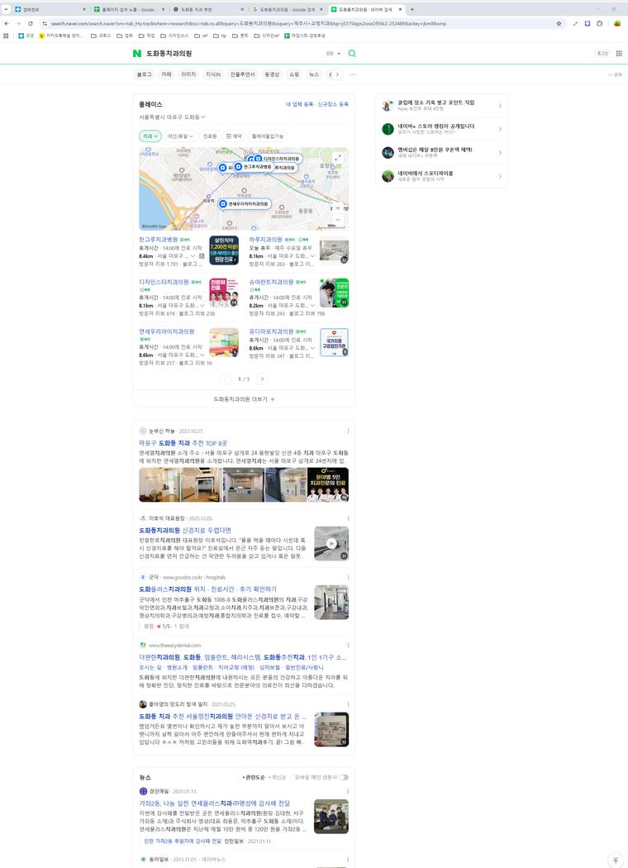Open the 디자인스타치과의원 place listing
This screenshot has width=628, height=868.
tap(164, 282)
